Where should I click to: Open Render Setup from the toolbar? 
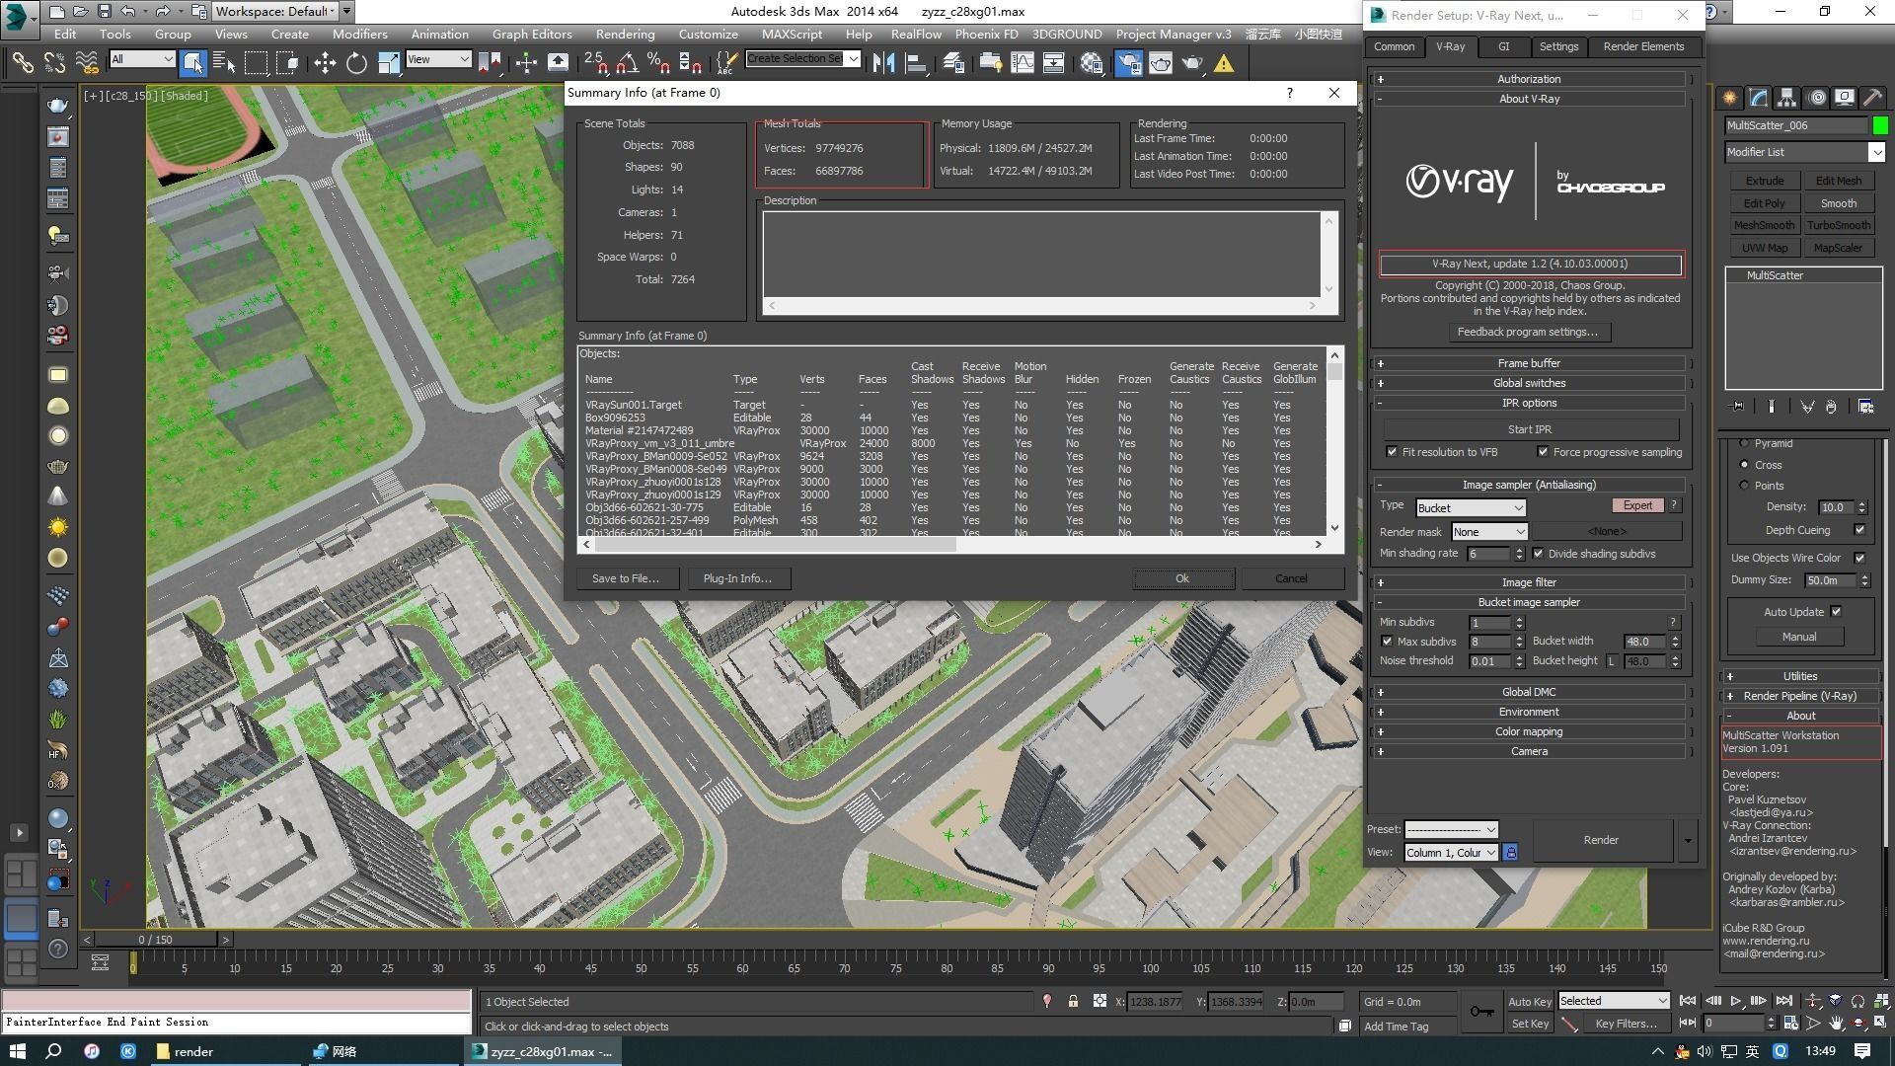click(1128, 62)
